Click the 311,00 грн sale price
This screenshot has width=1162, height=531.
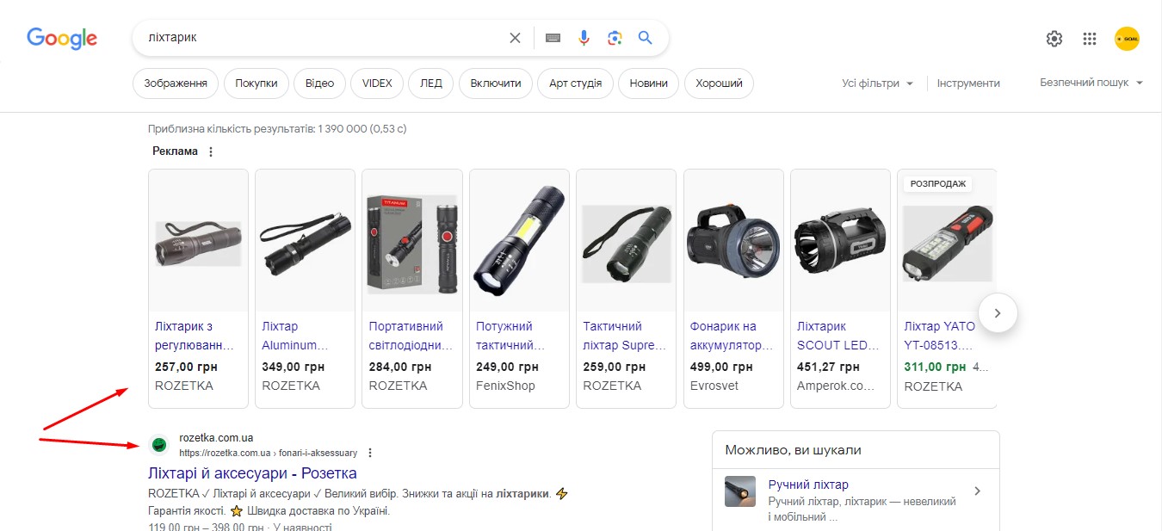tap(935, 367)
